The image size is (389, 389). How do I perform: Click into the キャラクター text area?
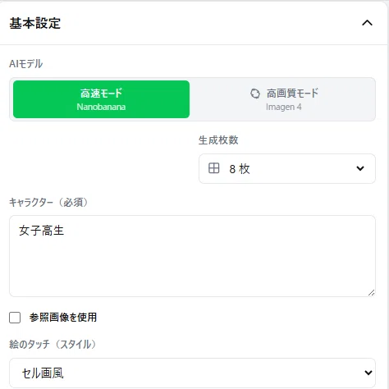(192, 256)
